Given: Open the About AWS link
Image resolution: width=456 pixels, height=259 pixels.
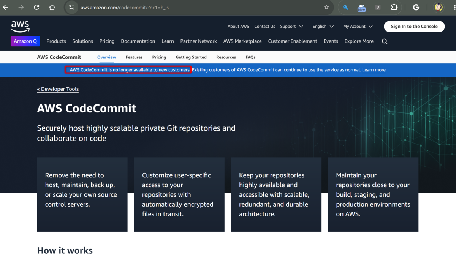Looking at the screenshot, I should click(238, 27).
